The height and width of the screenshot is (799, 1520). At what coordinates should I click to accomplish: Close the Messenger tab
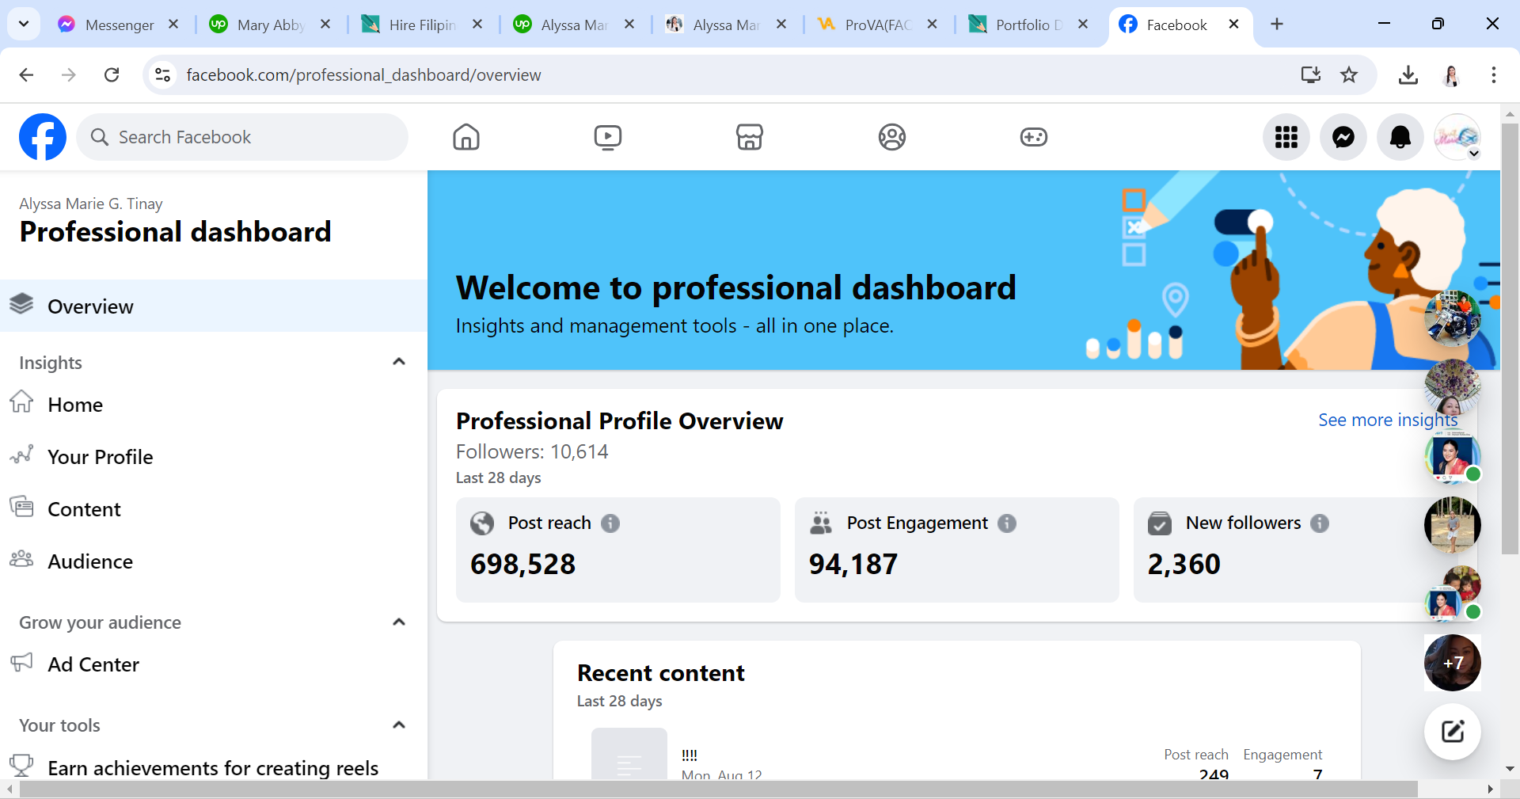click(x=173, y=25)
